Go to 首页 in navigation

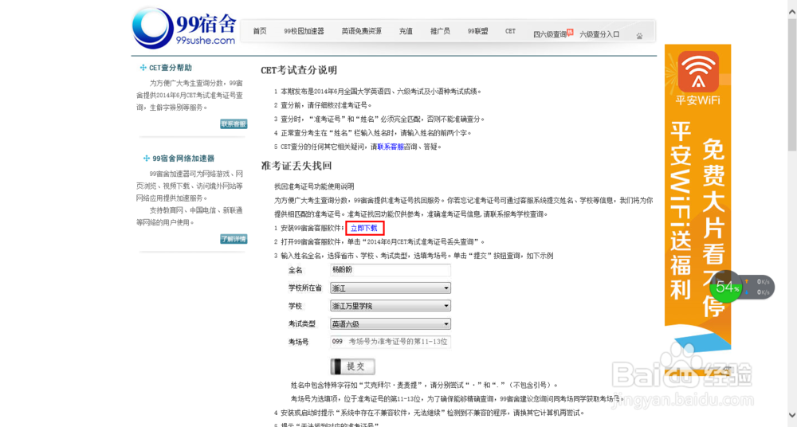[260, 31]
